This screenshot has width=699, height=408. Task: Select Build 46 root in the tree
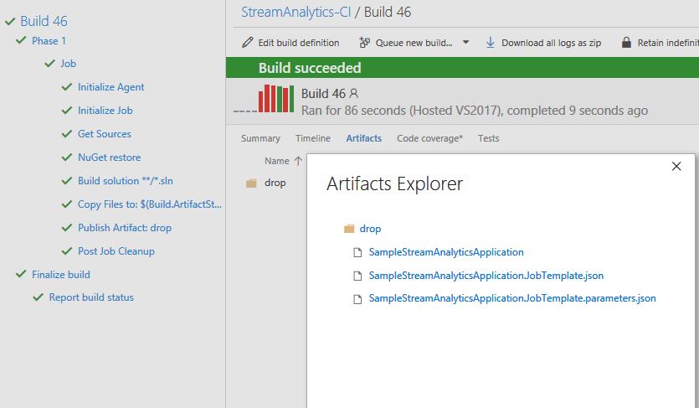tap(44, 21)
